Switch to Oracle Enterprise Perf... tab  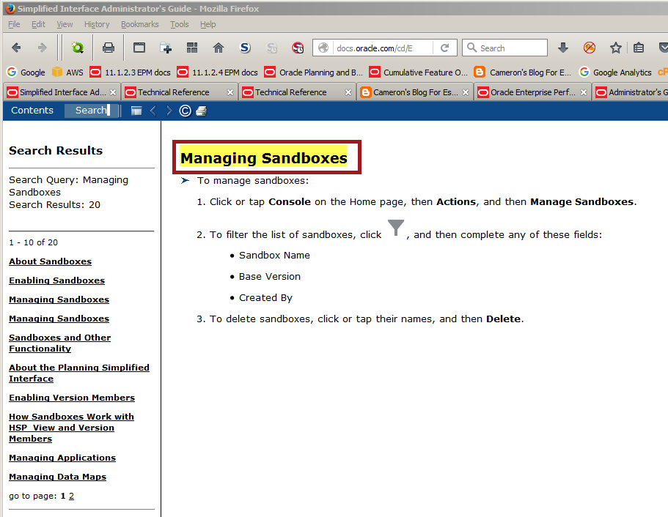point(532,92)
